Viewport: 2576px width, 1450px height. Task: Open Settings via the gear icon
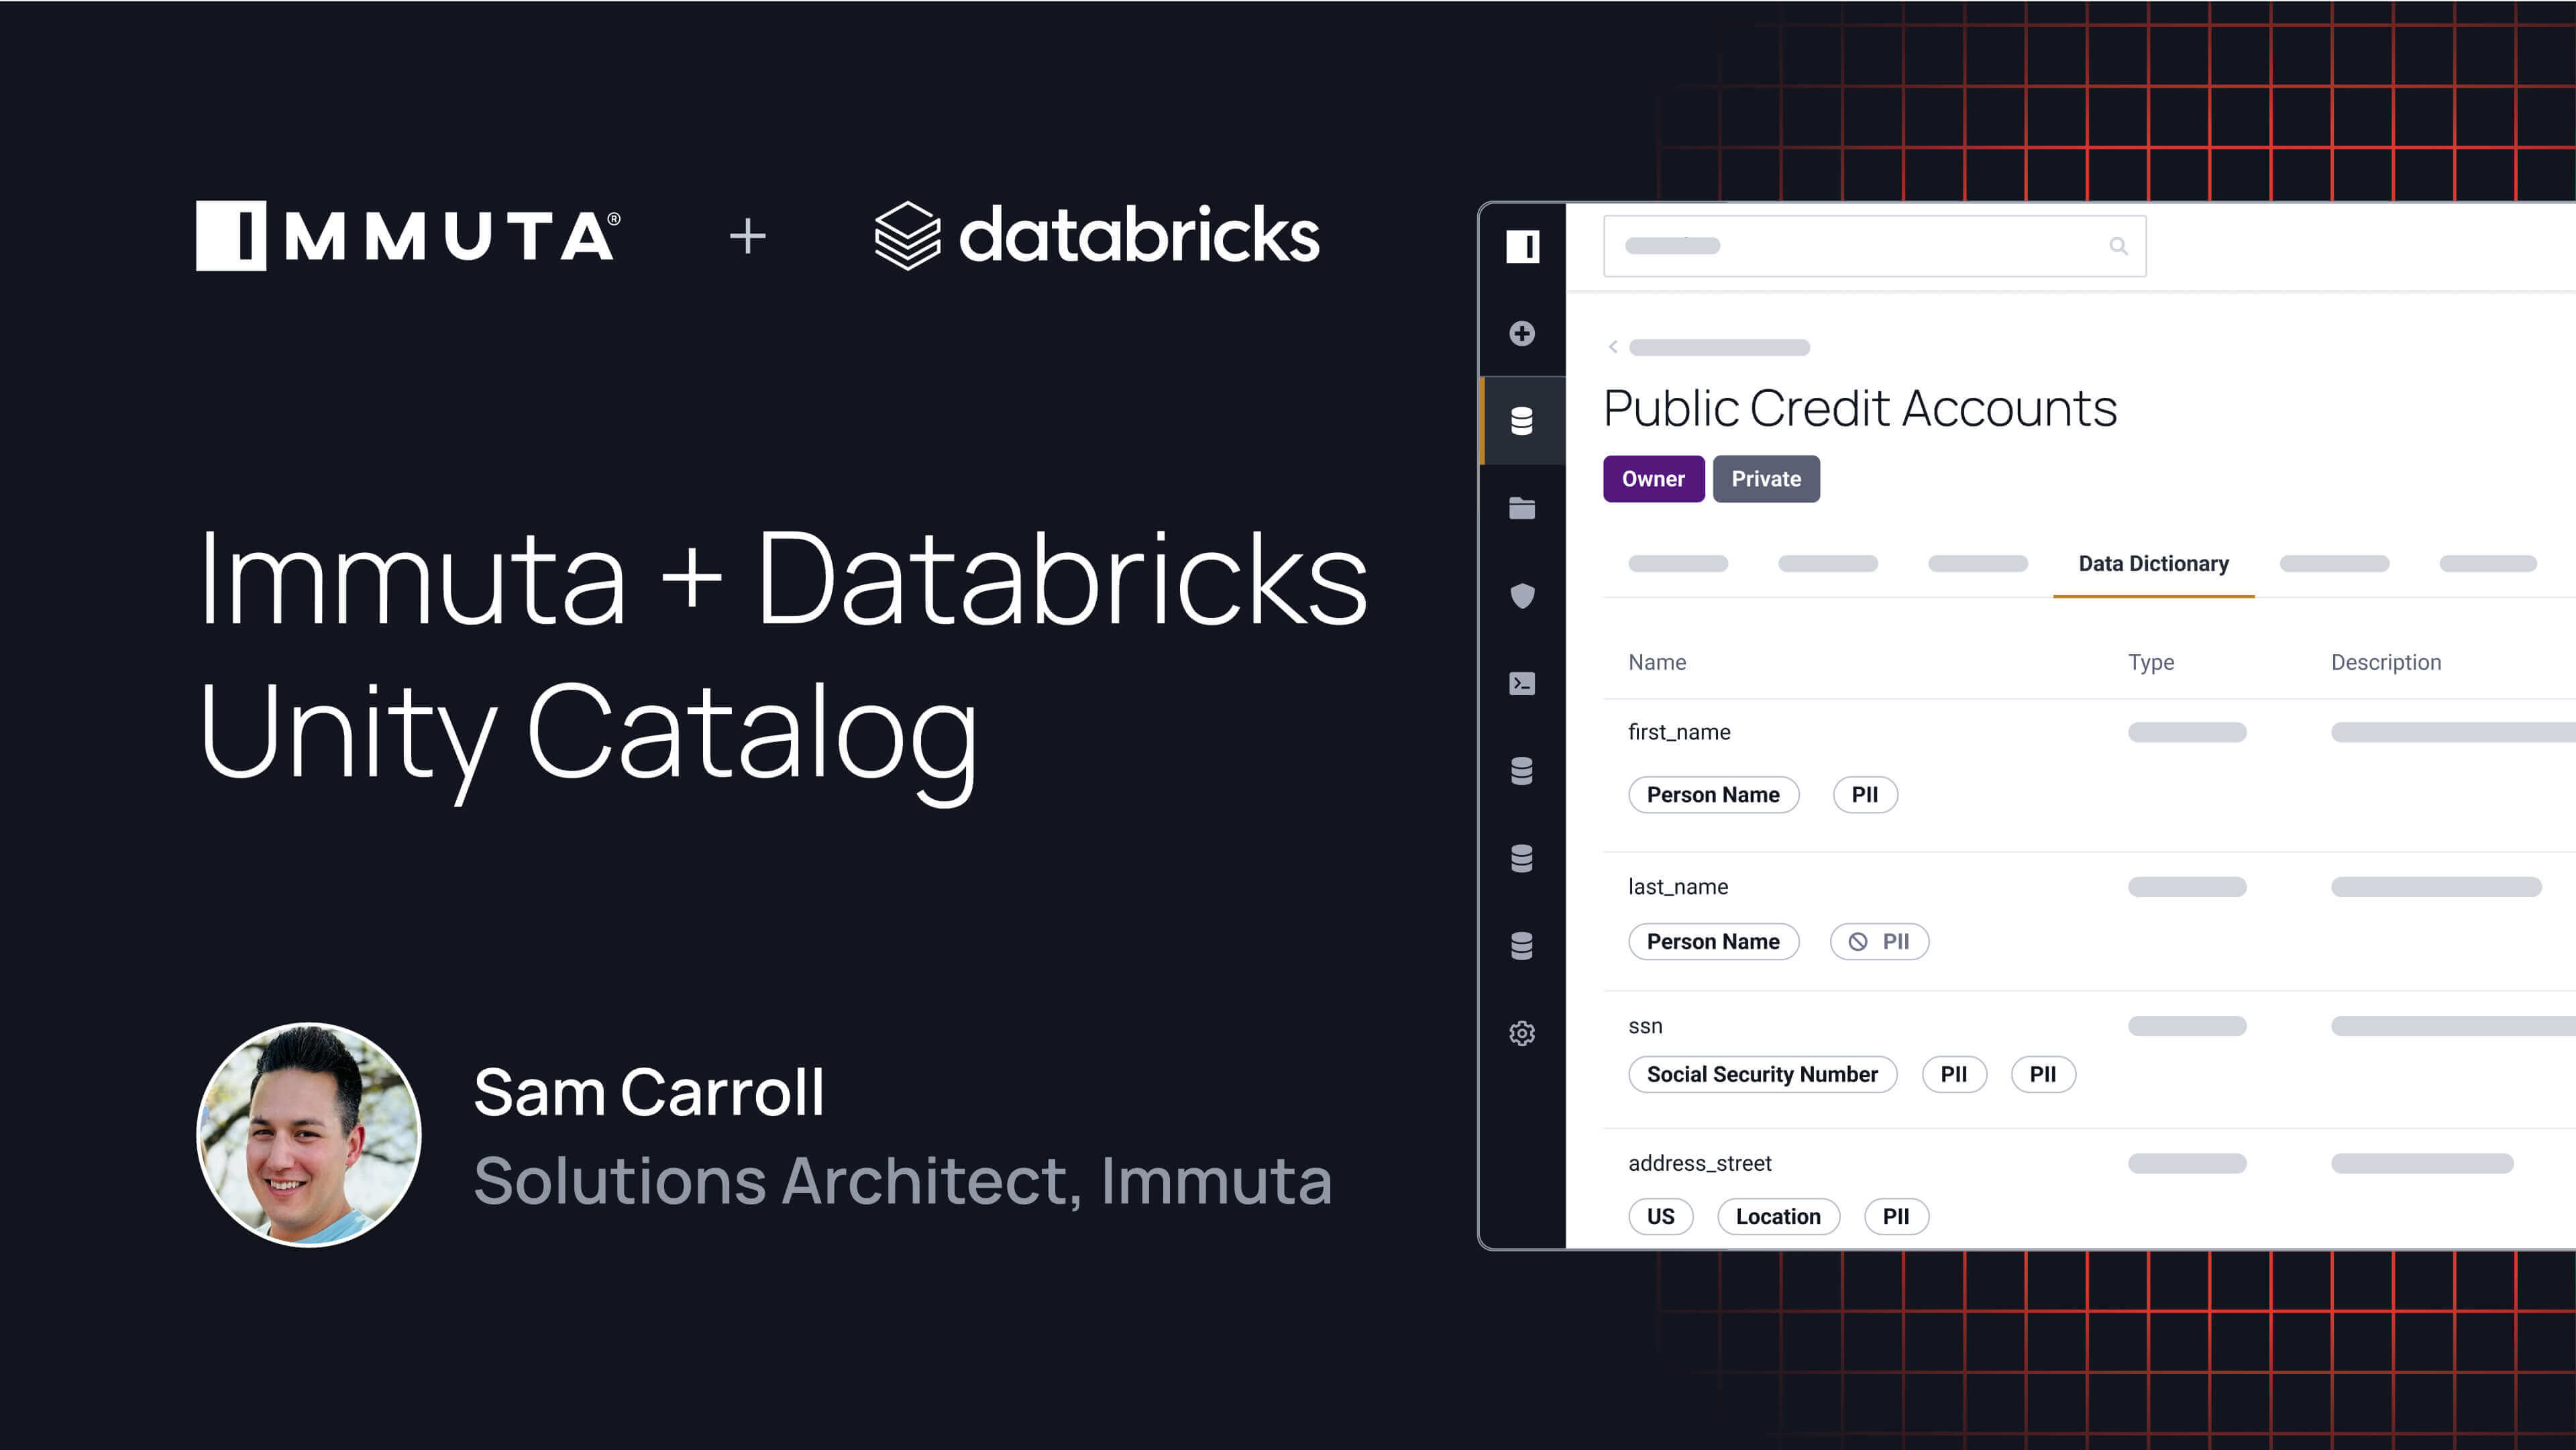point(1522,1033)
